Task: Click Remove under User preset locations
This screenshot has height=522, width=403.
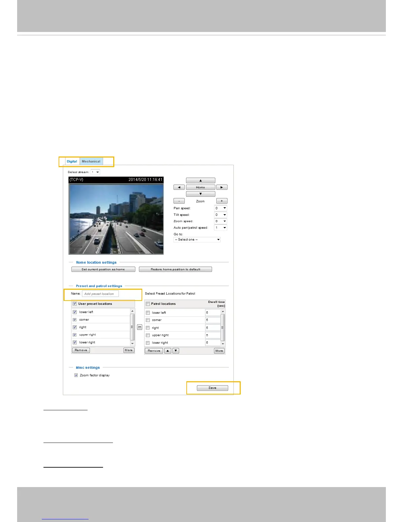Action: pyautogui.click(x=81, y=350)
